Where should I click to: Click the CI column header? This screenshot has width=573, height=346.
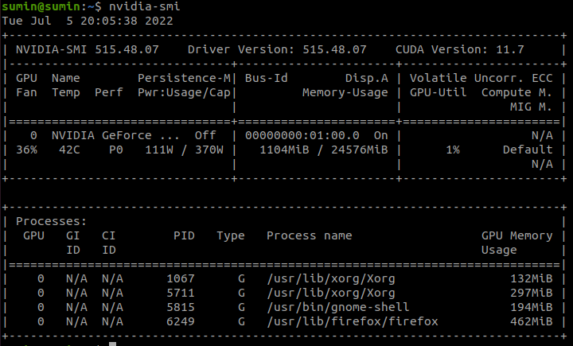(x=108, y=235)
